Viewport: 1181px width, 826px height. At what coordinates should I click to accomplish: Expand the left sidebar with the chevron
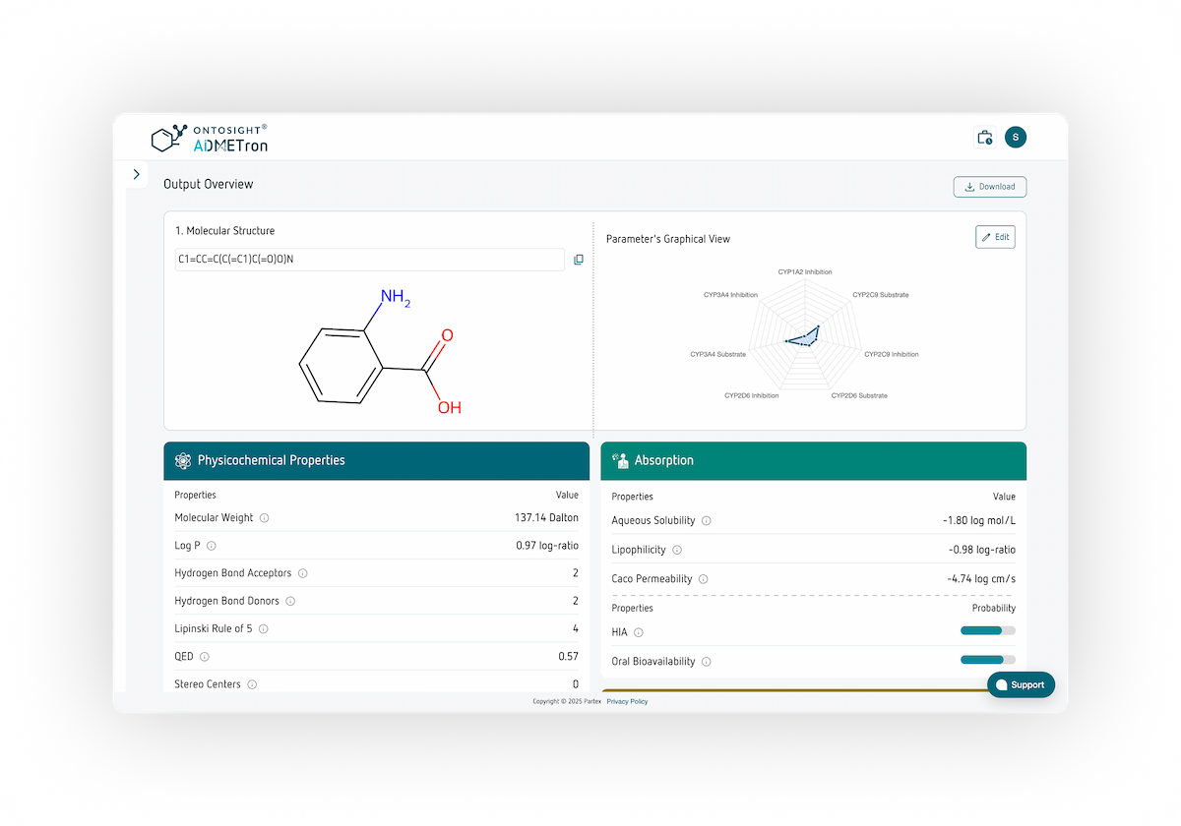click(x=136, y=174)
